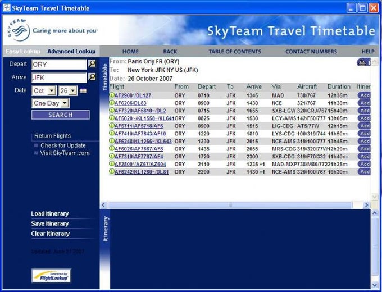The width and height of the screenshot is (382, 292).
Task: Click application icon in title bar
Action: point(7,8)
